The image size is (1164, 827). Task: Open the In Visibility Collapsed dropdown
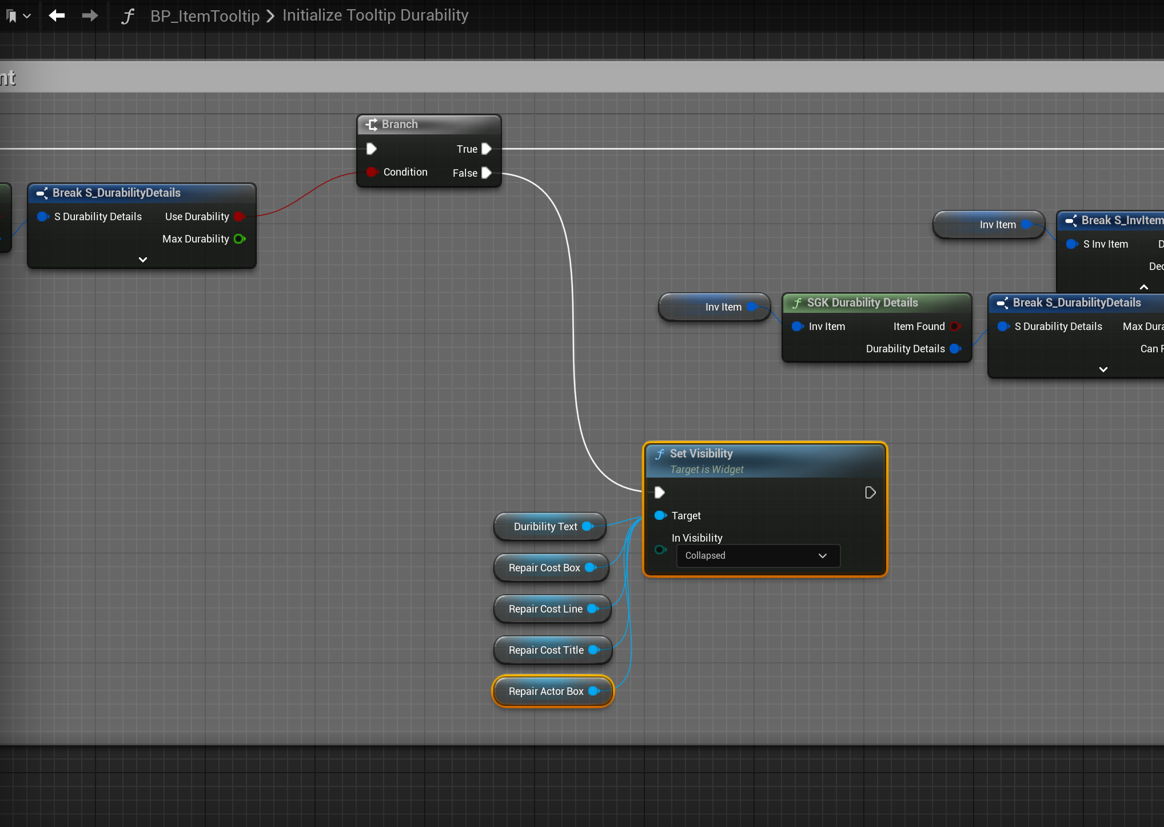[758, 555]
